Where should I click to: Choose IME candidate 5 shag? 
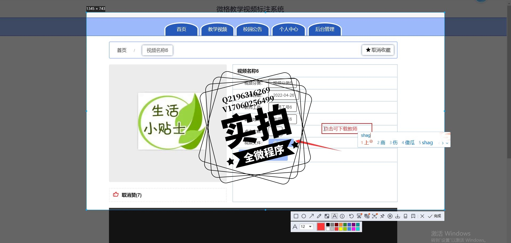tap(426, 143)
